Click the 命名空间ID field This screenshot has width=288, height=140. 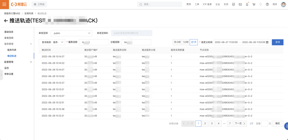(131, 33)
